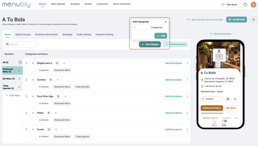
Task: Switch to the Order Setting tab
Action: pyautogui.click(x=84, y=35)
